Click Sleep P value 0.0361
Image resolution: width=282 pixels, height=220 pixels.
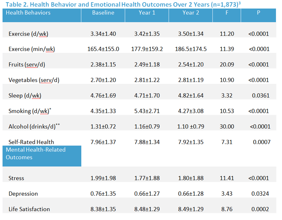261,96
